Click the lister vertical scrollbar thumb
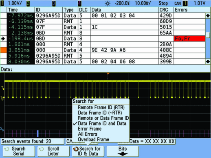This screenshot has height=158, width=211. 208,35
